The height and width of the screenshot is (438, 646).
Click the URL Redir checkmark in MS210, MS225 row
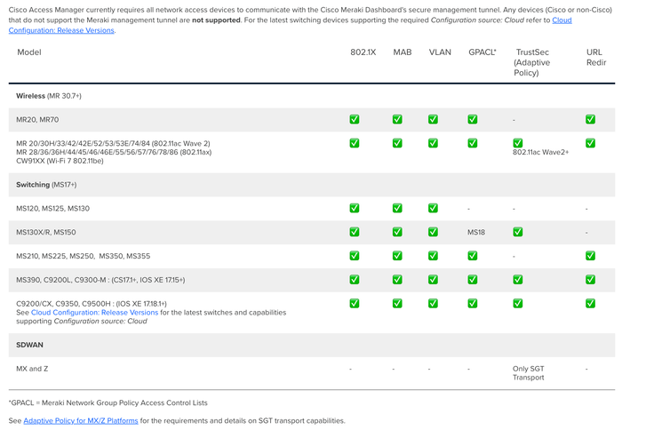[x=590, y=256]
